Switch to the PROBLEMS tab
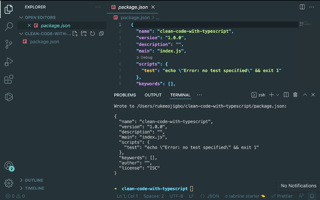Image resolution: width=320 pixels, height=200 pixels. click(125, 95)
